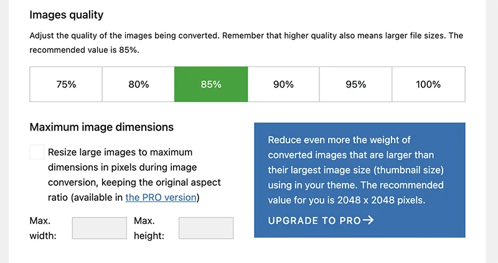Click the Images quality heading
Image resolution: width=498 pixels, height=263 pixels.
click(67, 14)
